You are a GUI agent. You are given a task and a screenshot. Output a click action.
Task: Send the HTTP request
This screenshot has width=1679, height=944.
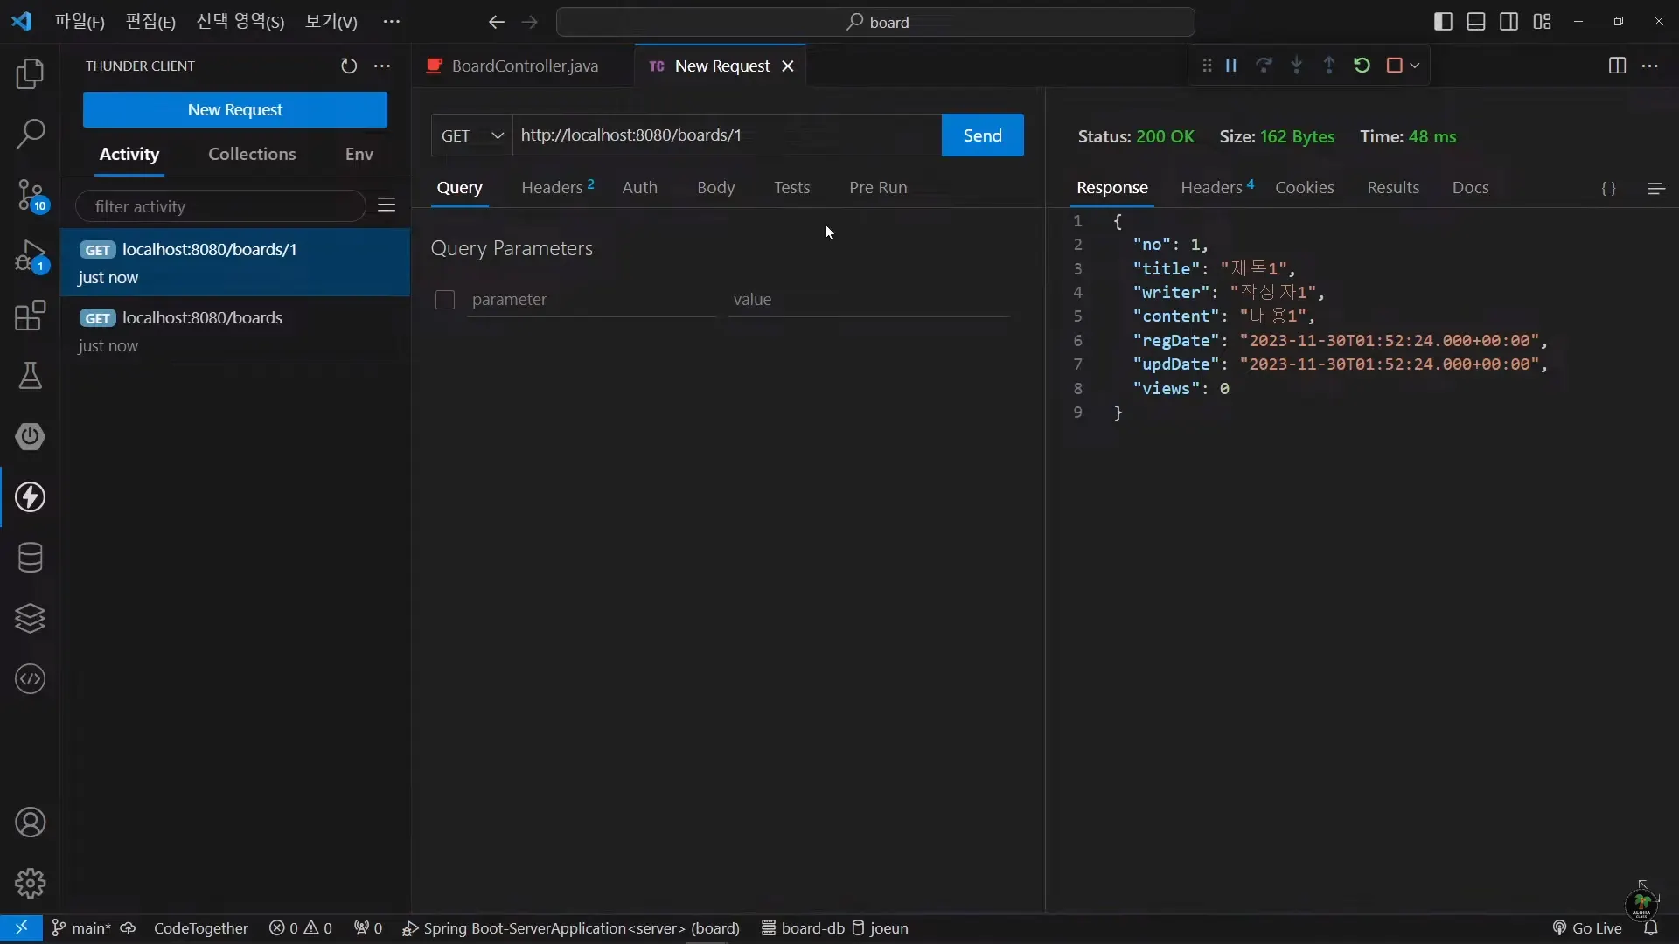(982, 135)
